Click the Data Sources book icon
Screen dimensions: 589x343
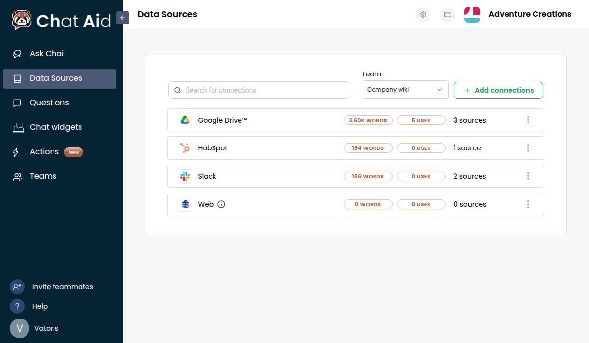[x=17, y=78]
